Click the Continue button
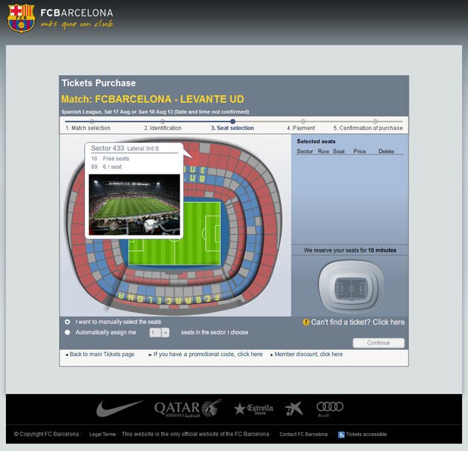The width and height of the screenshot is (468, 451). point(378,343)
